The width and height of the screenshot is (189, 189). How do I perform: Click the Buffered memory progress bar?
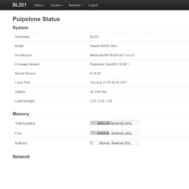(x=114, y=143)
